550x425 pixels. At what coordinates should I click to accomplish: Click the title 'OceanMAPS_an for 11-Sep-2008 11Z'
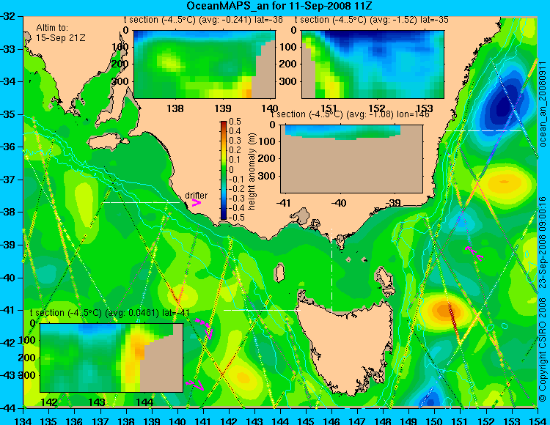(279, 6)
